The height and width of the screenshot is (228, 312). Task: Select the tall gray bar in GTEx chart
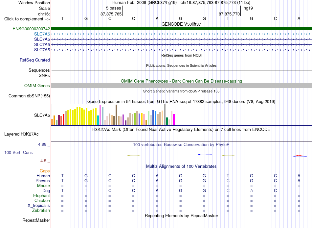(x=165, y=114)
